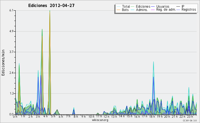
Task: Click the '4 h' x-axis label
Action: (x=45, y=117)
